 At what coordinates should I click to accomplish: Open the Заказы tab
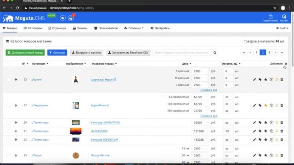tap(80, 28)
